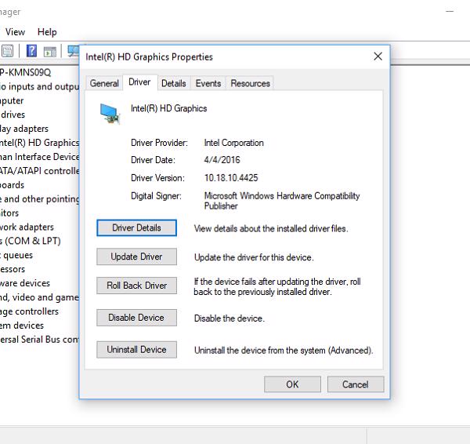Select the Driver tab
This screenshot has height=444, width=470.
click(139, 82)
